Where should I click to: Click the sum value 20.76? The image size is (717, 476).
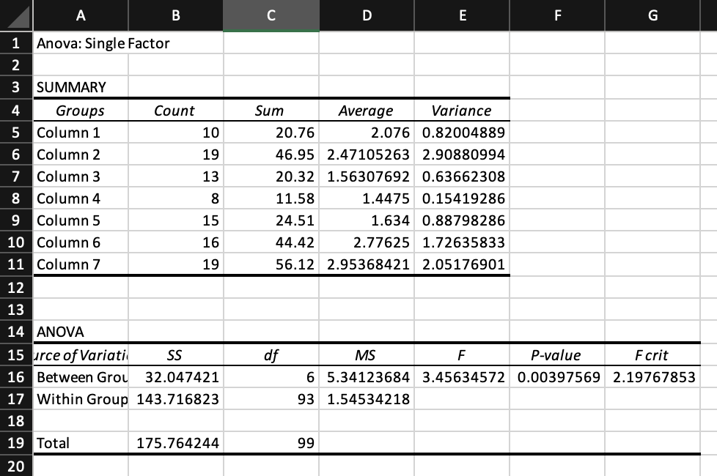pyautogui.click(x=271, y=133)
